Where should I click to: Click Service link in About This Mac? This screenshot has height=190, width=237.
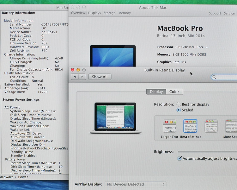pos(229,13)
